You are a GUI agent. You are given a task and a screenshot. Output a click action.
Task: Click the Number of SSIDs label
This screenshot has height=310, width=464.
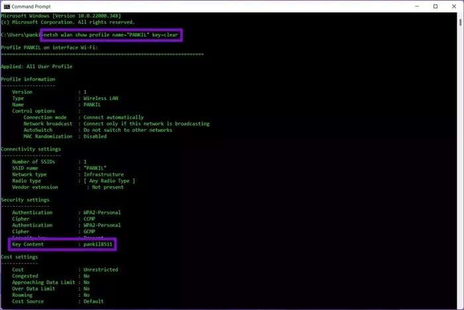[x=33, y=162]
